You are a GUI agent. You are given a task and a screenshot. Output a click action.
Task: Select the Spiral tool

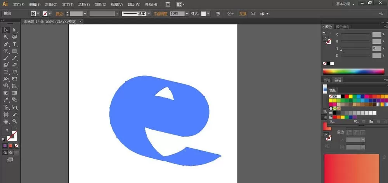[x=6, y=51]
